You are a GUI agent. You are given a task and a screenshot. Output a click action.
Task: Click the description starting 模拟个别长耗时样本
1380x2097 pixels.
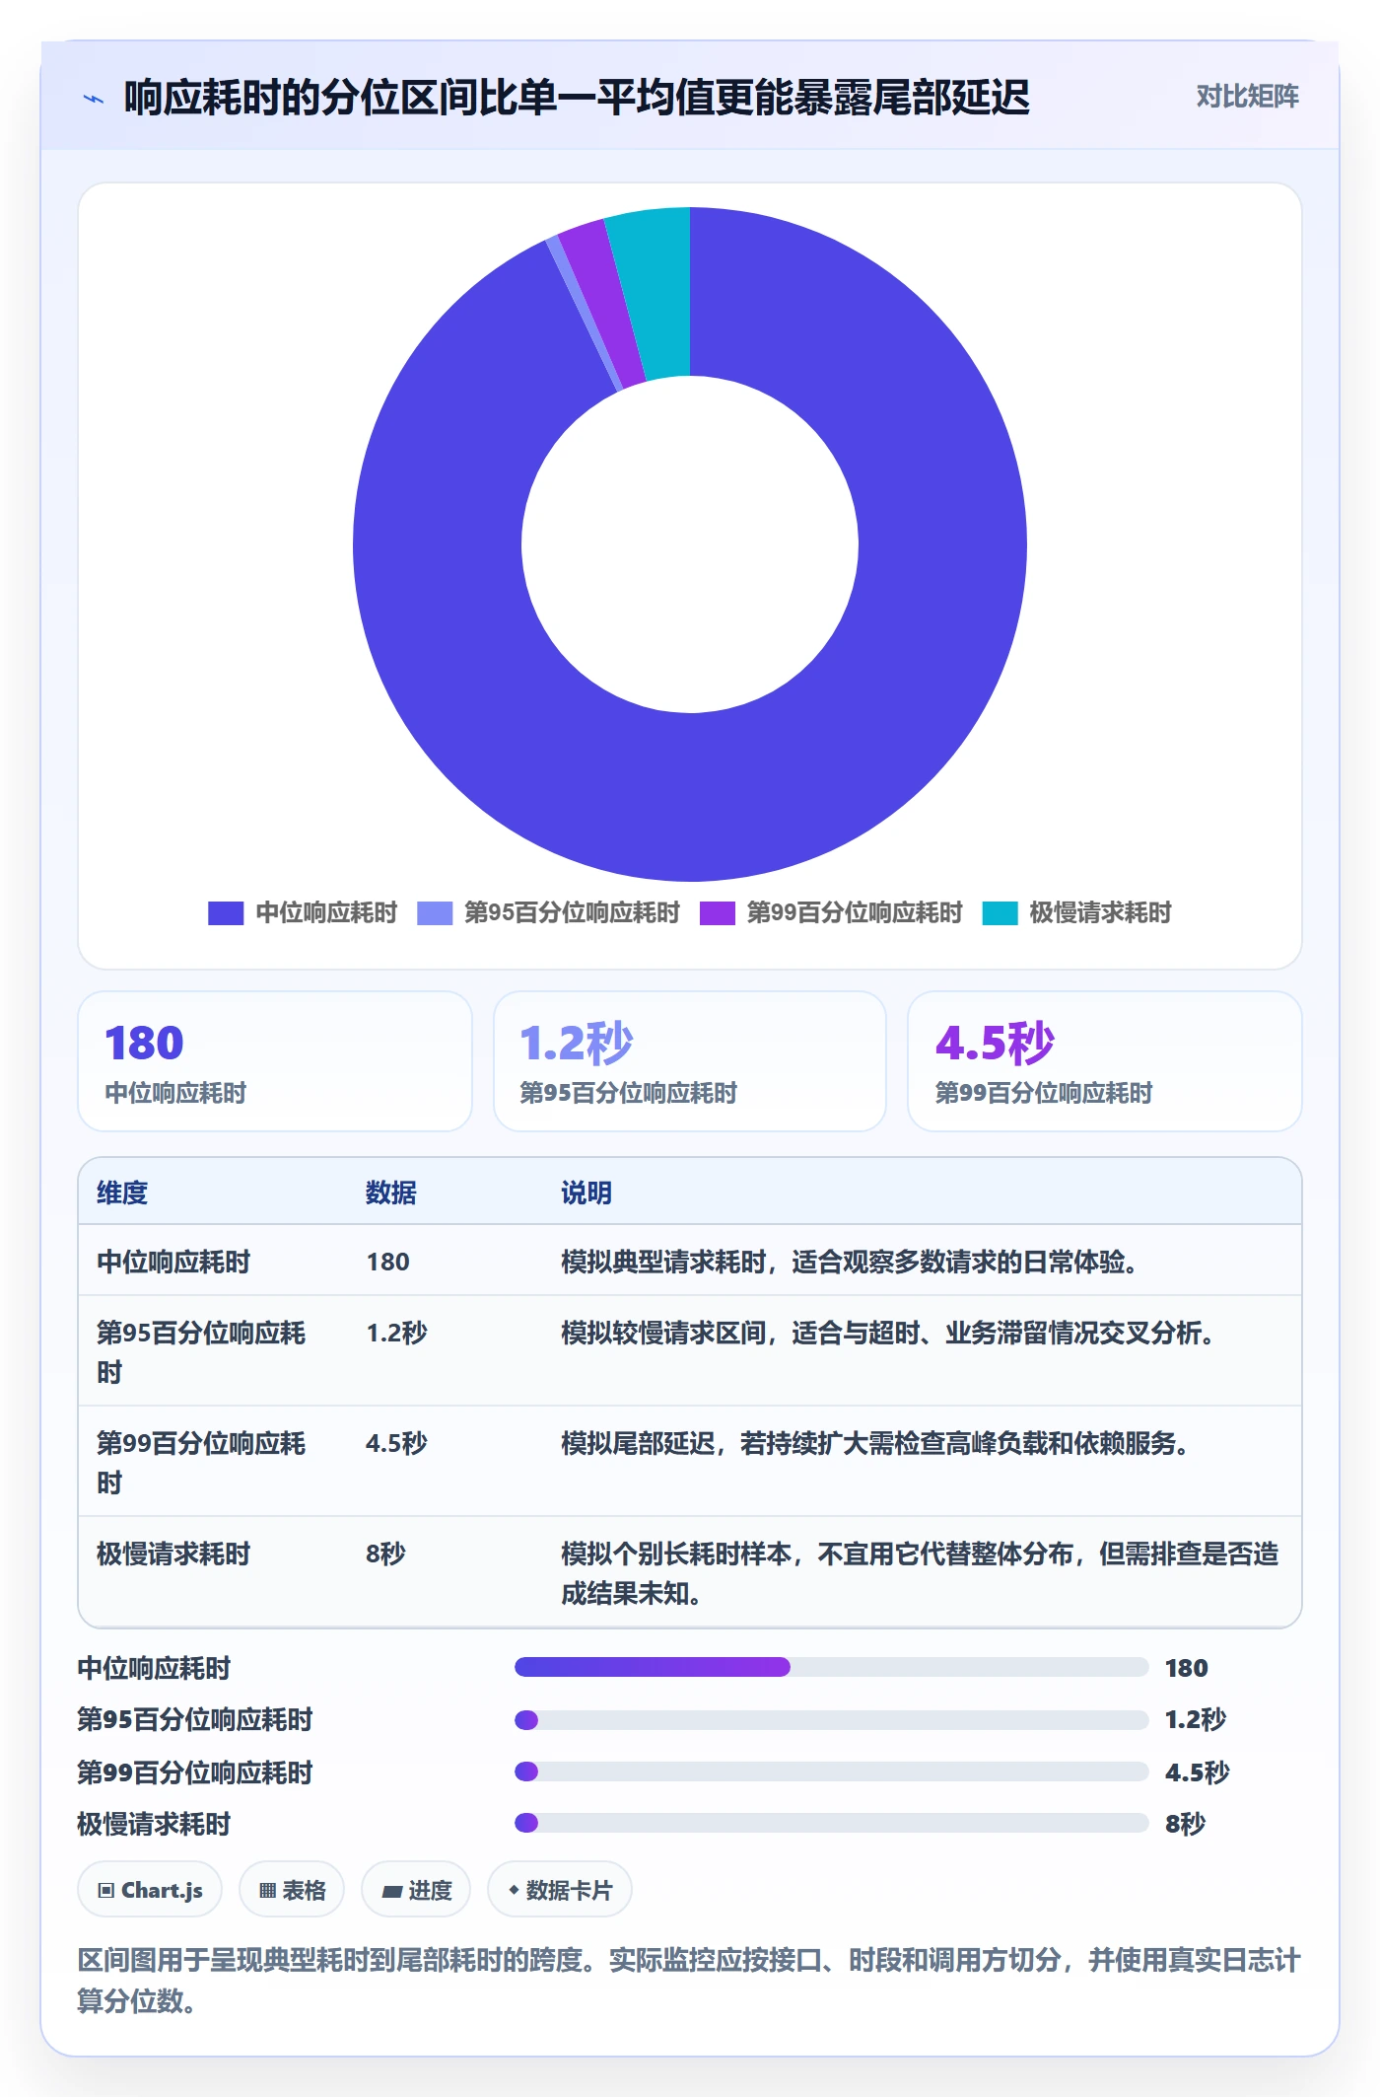point(920,1573)
